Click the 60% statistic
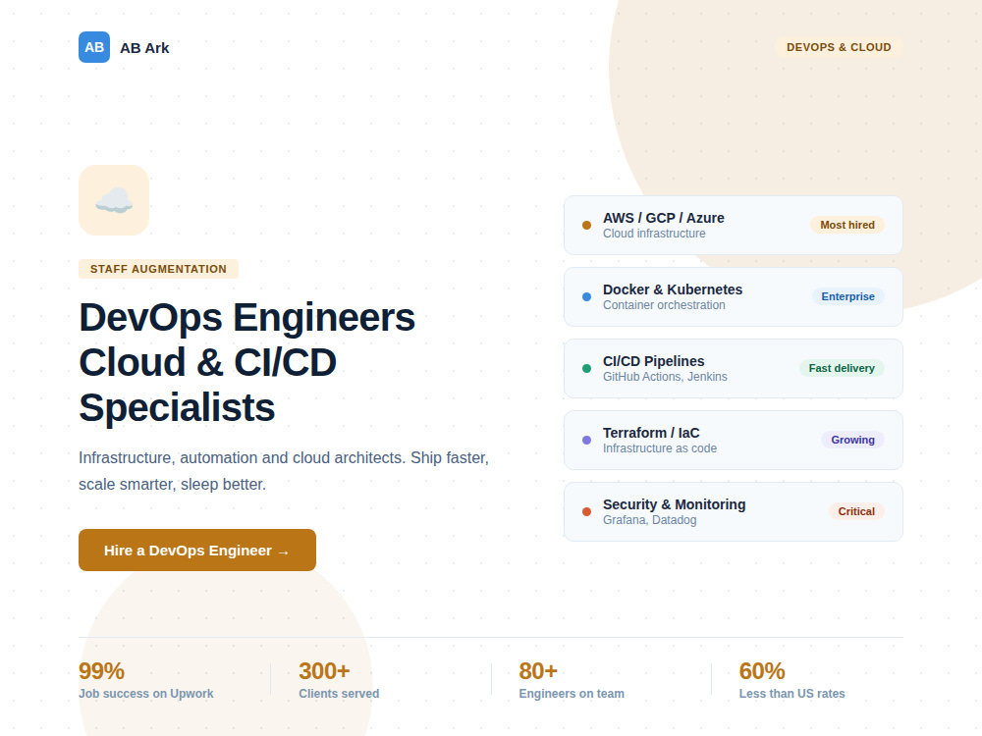 coord(762,671)
